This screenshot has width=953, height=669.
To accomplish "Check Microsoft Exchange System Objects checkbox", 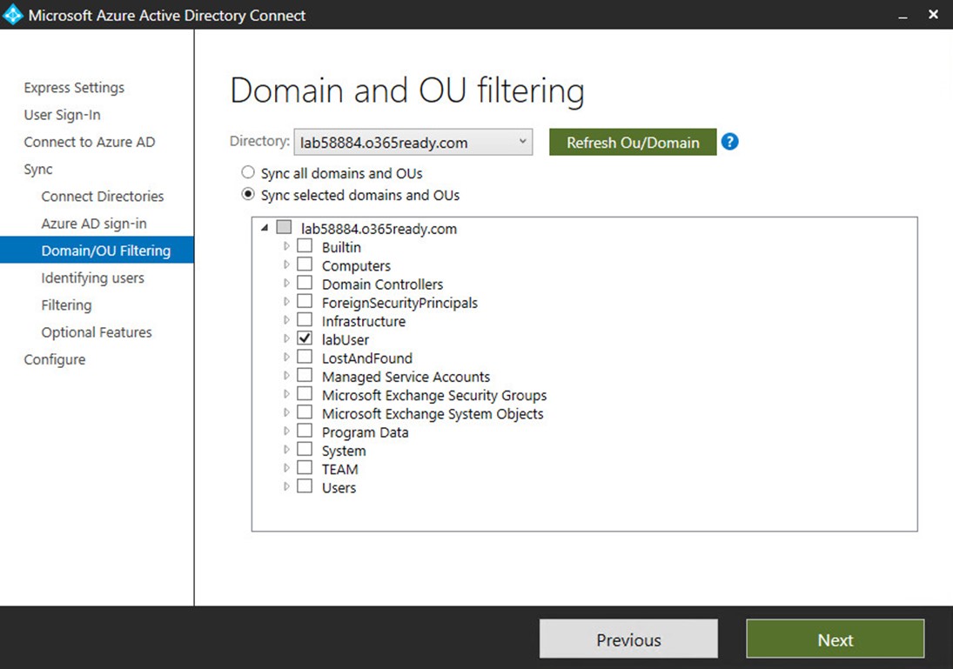I will pyautogui.click(x=305, y=412).
